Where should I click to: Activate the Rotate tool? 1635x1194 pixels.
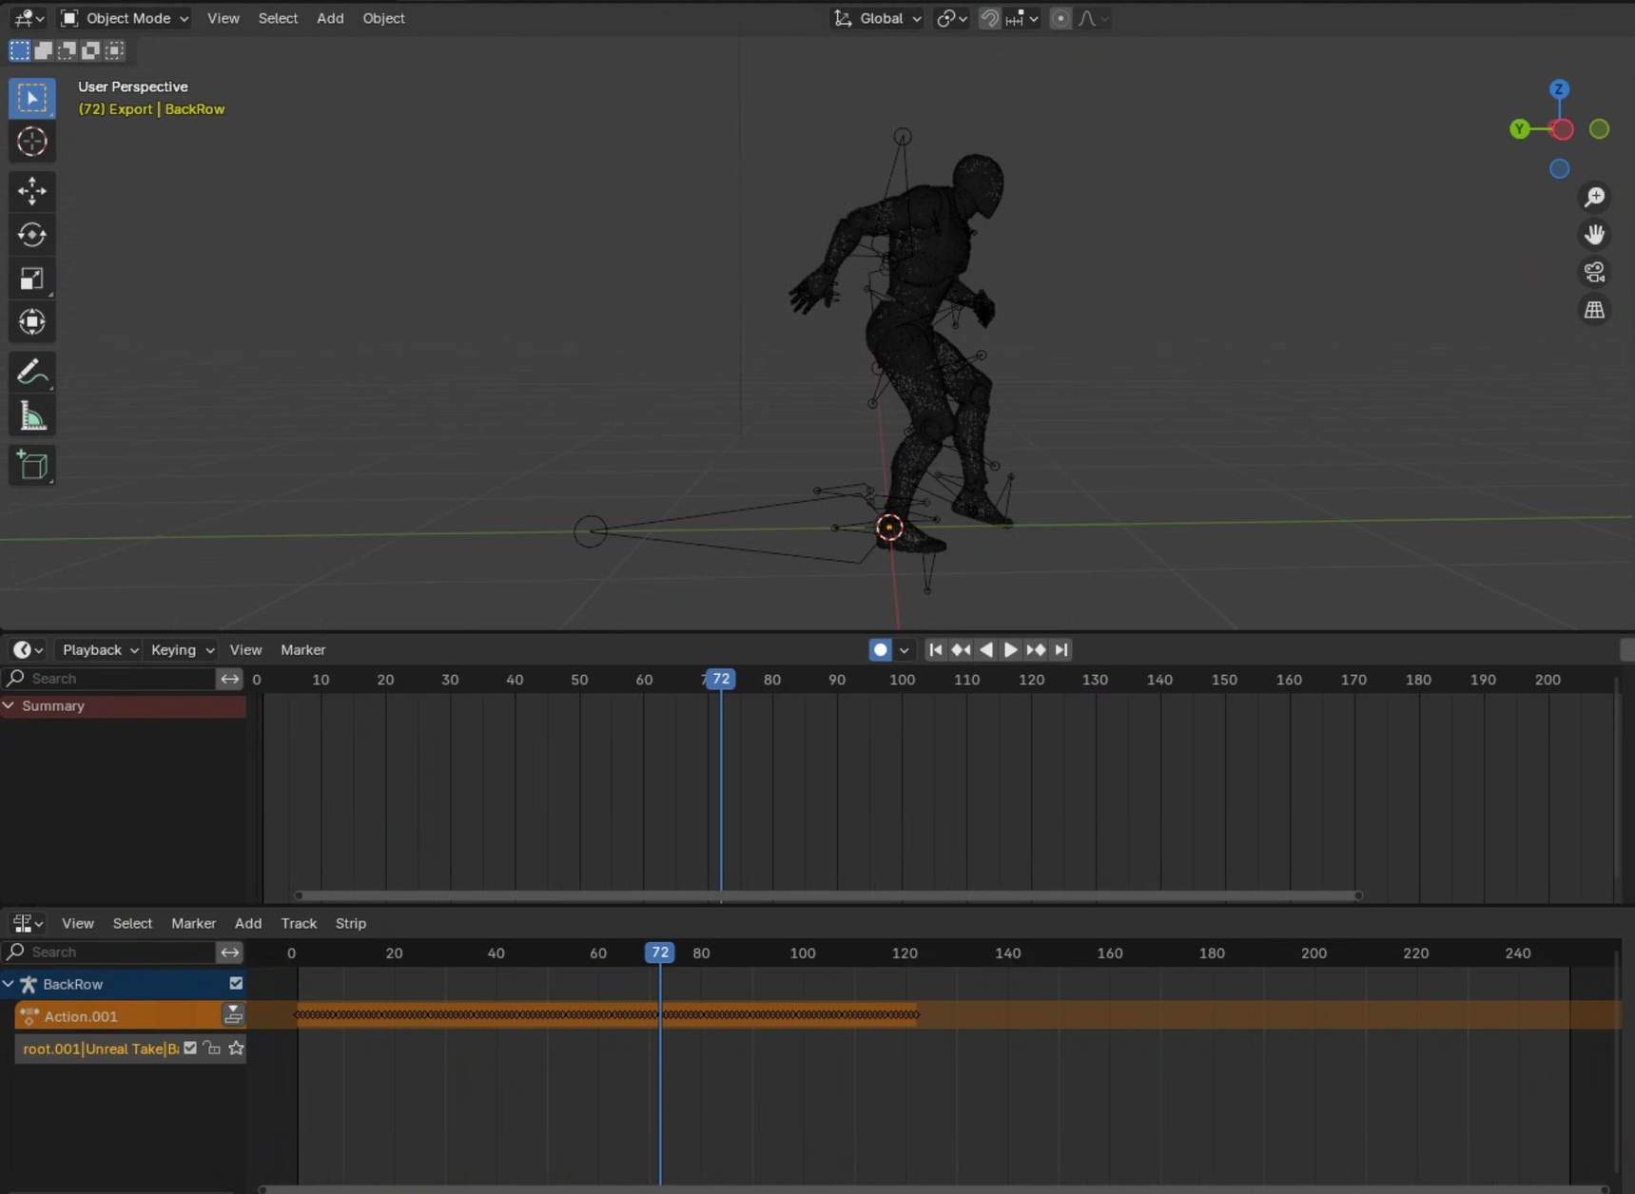click(x=31, y=235)
